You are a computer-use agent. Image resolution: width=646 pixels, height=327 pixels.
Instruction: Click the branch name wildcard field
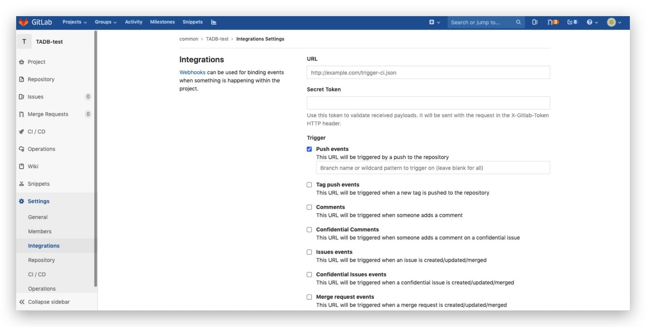point(433,168)
